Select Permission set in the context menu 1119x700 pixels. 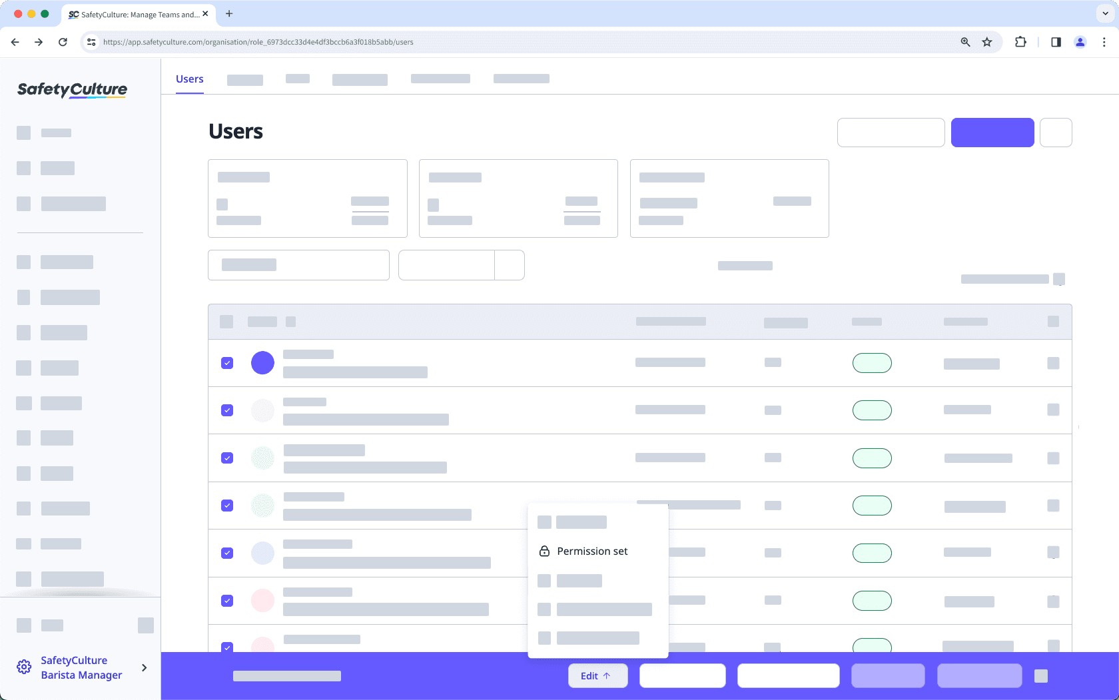[592, 551]
